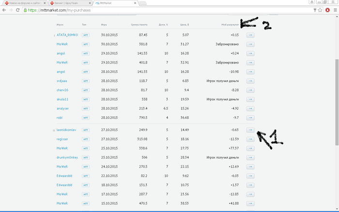This screenshot has height=212, width=339.
Task: Click the red Opera-style extension icon
Action: (327, 10)
